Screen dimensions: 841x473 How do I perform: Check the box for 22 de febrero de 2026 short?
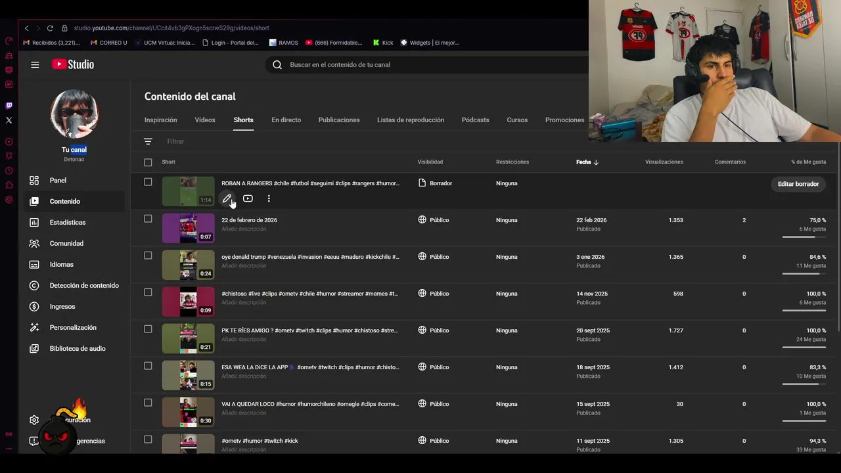tap(148, 219)
